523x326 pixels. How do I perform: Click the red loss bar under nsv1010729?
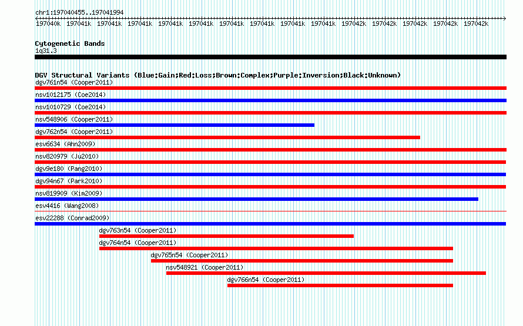(270, 113)
